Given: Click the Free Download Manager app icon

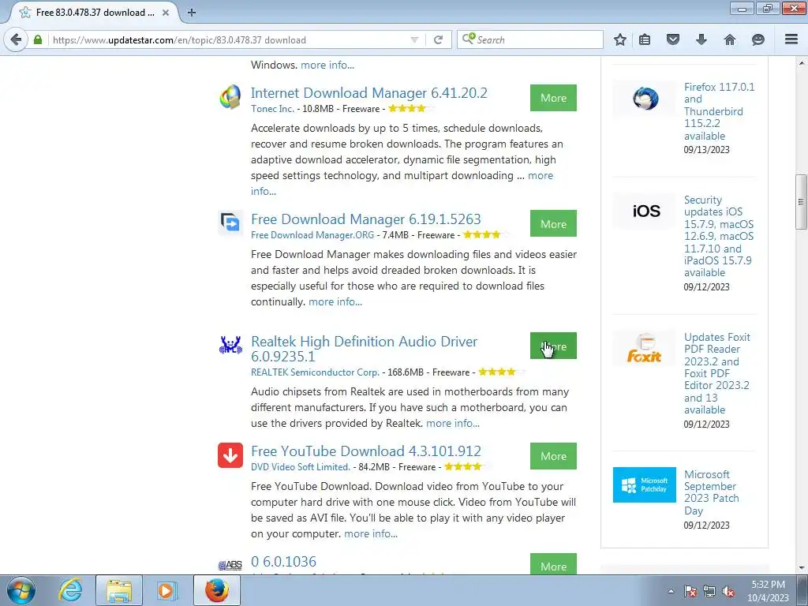Looking at the screenshot, I should point(230,223).
